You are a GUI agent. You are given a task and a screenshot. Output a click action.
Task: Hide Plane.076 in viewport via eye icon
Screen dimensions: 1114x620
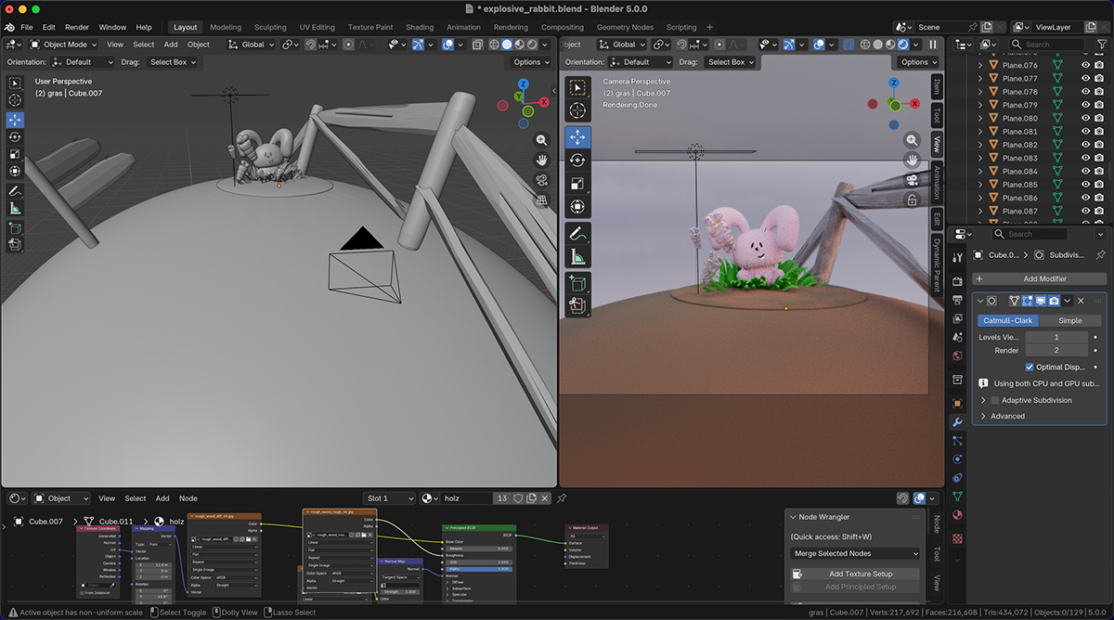pyautogui.click(x=1085, y=65)
